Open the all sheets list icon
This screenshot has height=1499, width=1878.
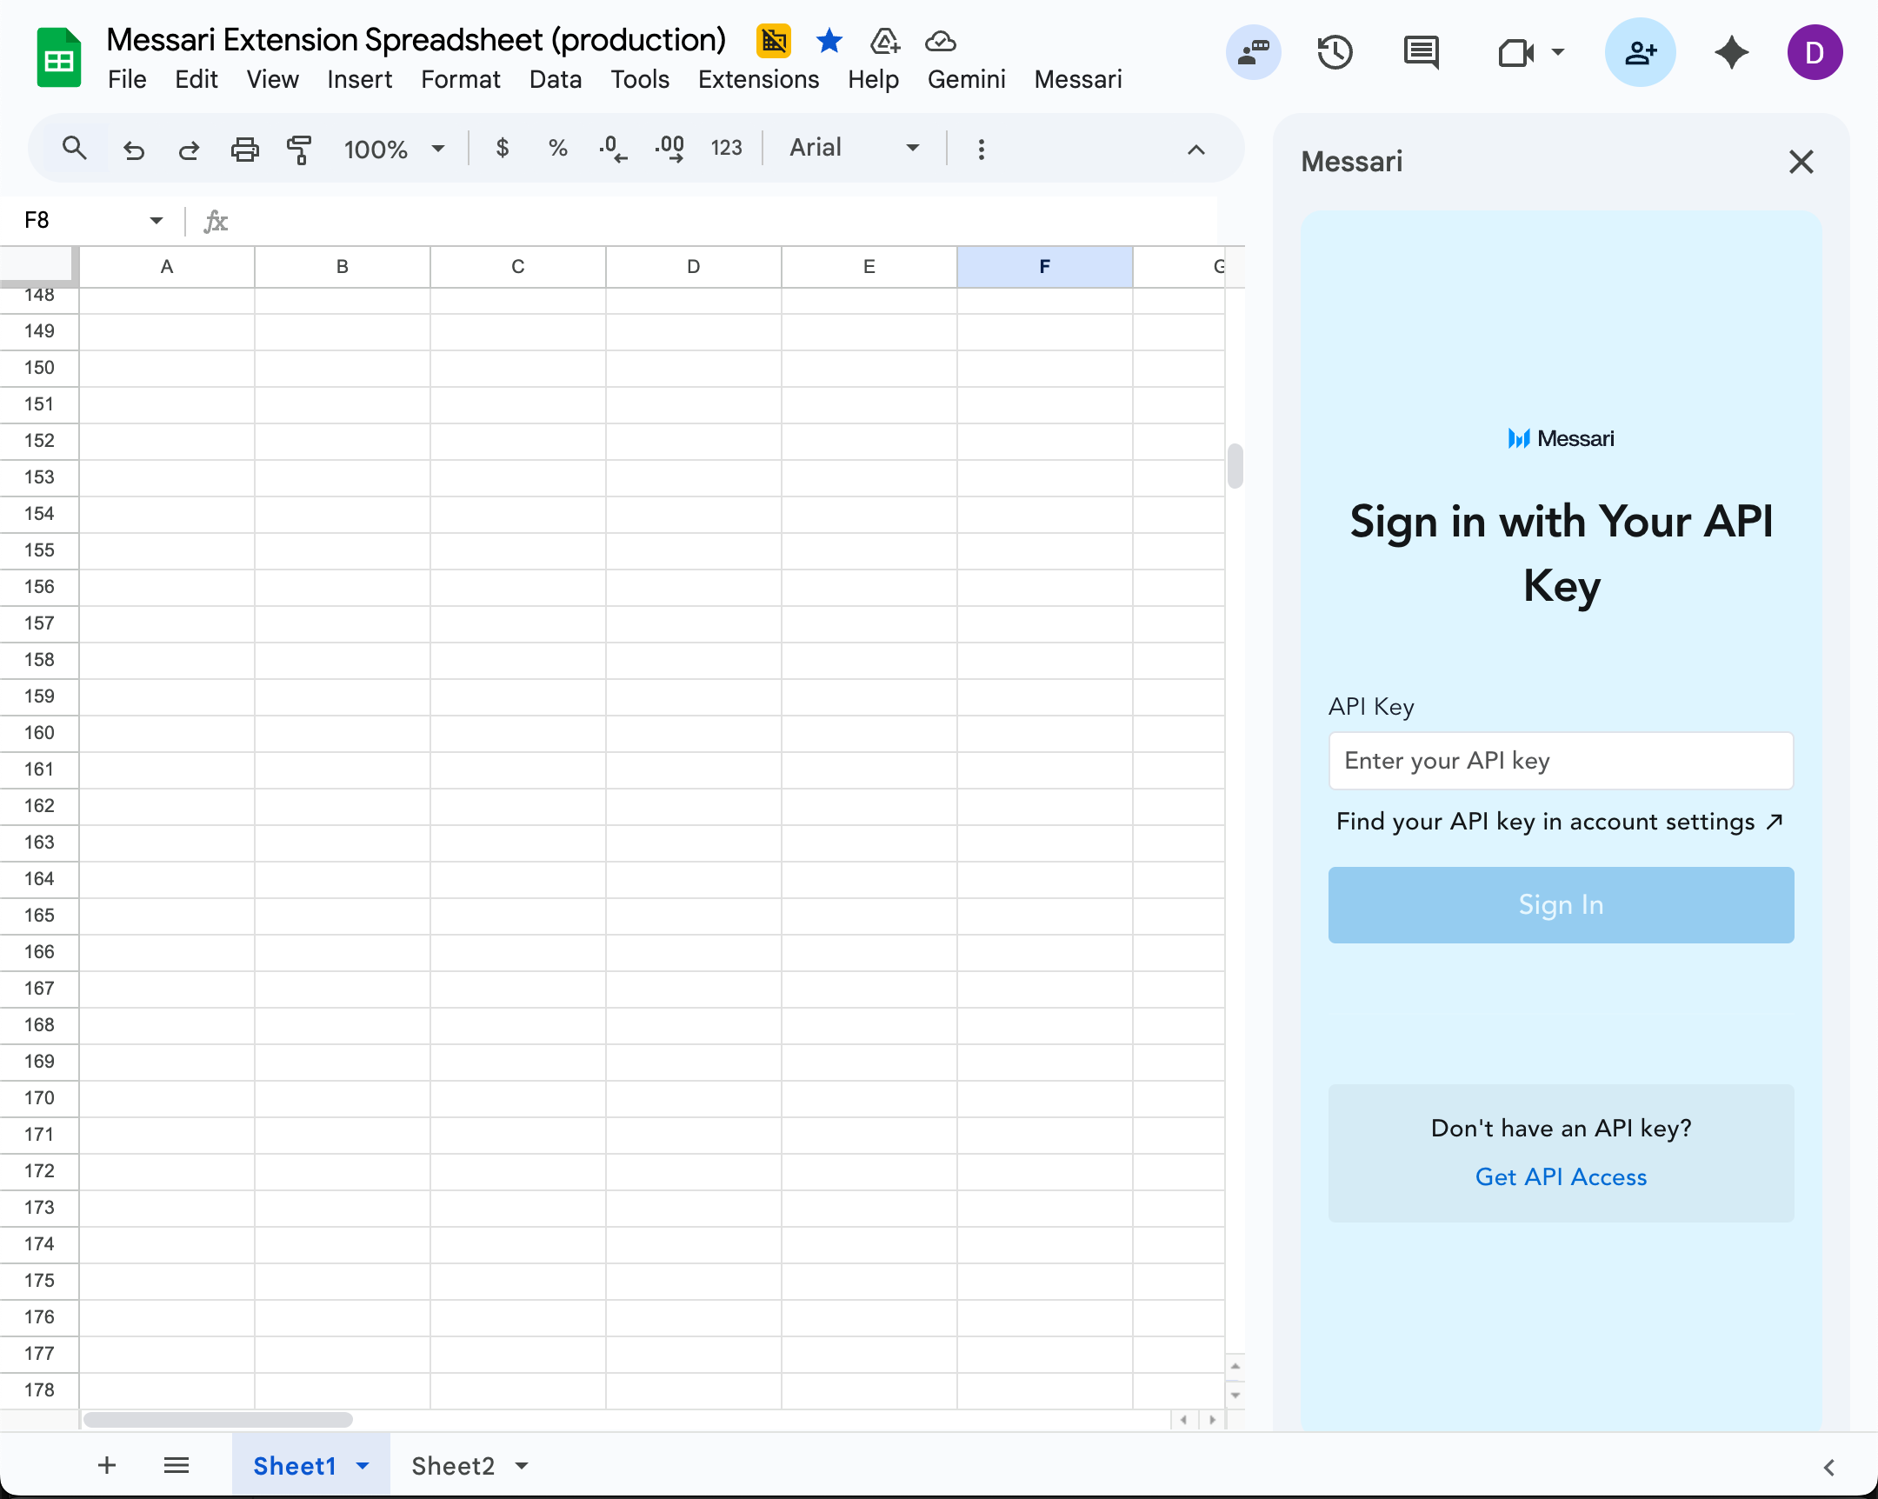click(176, 1465)
